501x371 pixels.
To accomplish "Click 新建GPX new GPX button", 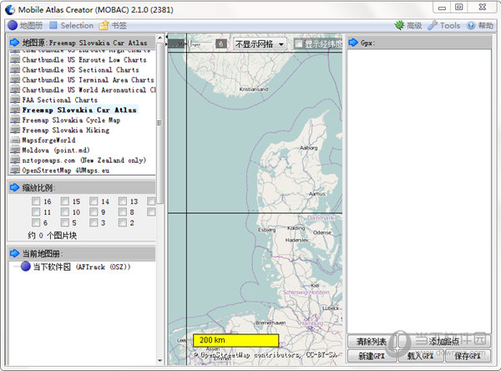I will (372, 356).
